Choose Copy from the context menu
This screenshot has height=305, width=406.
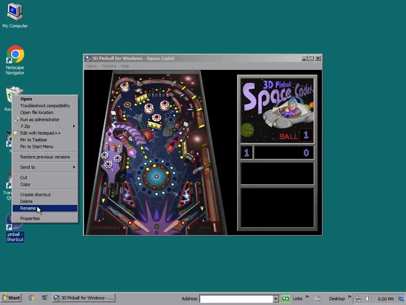coord(45,184)
